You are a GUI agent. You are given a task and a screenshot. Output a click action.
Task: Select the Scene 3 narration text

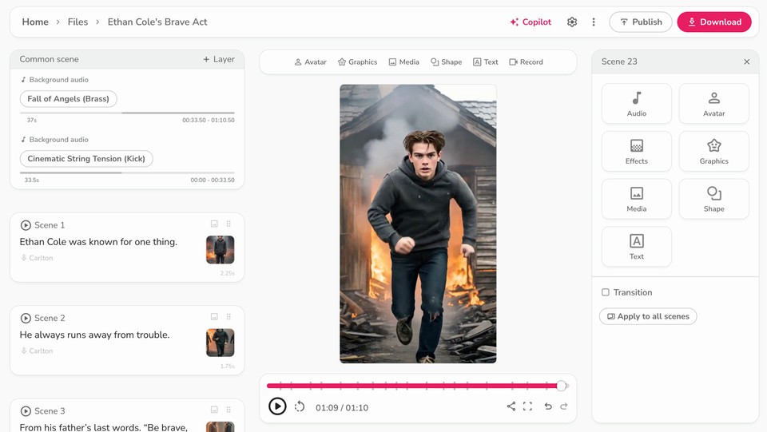click(x=104, y=427)
